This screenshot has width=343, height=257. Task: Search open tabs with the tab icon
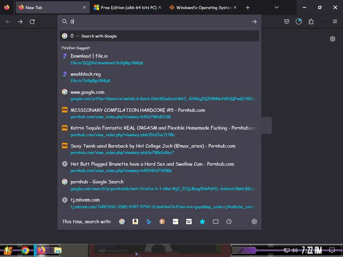pyautogui.click(x=216, y=222)
